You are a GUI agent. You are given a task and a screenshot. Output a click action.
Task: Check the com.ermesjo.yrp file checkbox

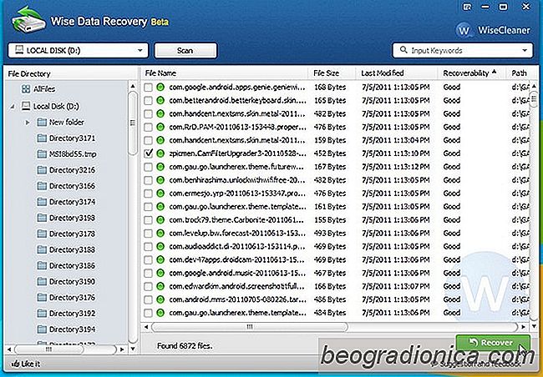[x=148, y=194]
